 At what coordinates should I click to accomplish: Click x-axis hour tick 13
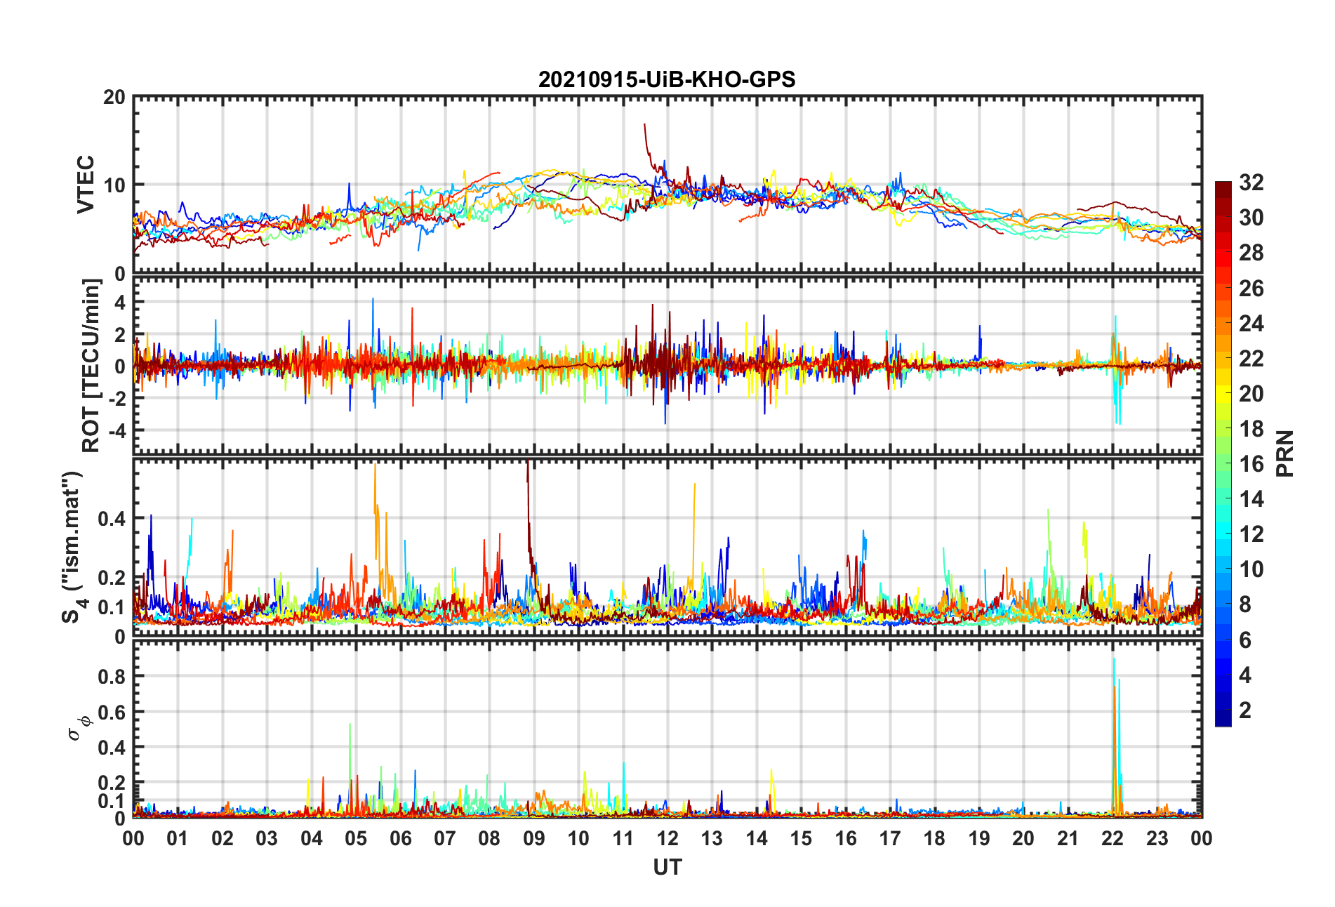click(712, 838)
